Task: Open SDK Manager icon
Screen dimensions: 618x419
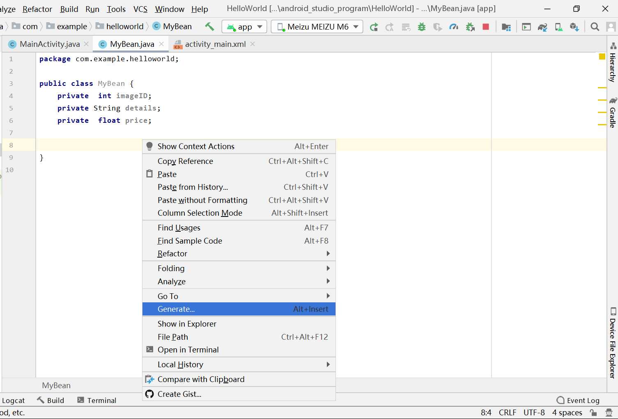Action: [574, 27]
